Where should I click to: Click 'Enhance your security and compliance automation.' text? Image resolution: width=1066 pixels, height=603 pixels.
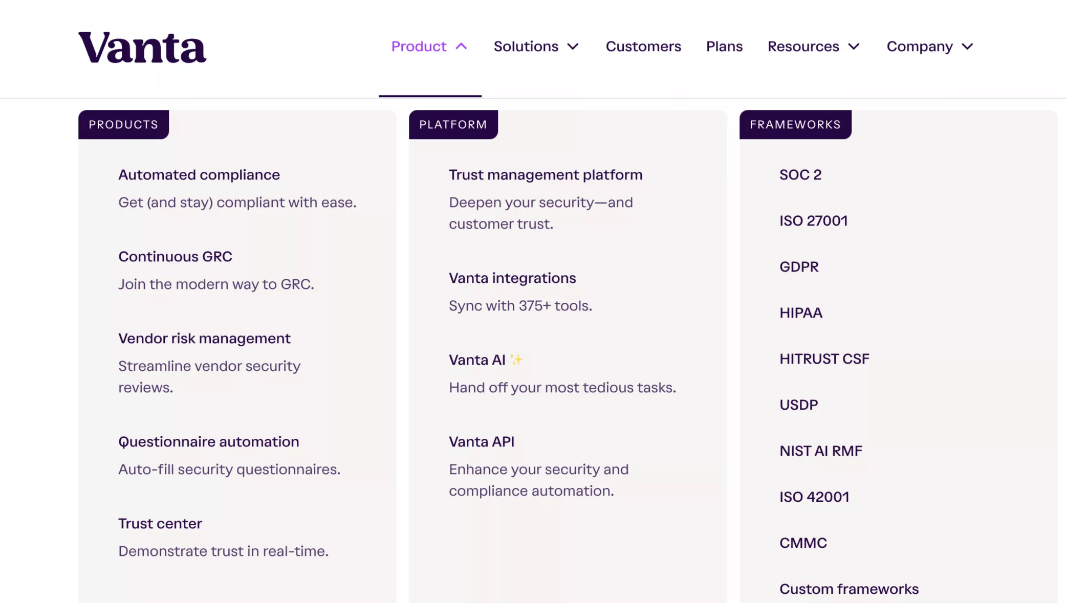[539, 480]
